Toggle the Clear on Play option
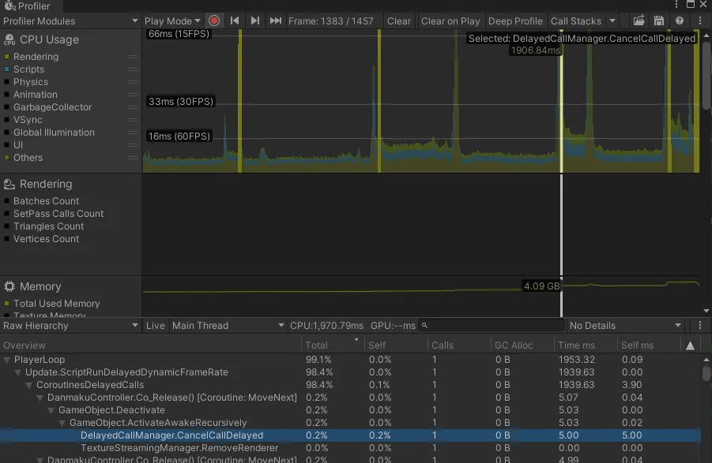The image size is (712, 463). tap(450, 21)
